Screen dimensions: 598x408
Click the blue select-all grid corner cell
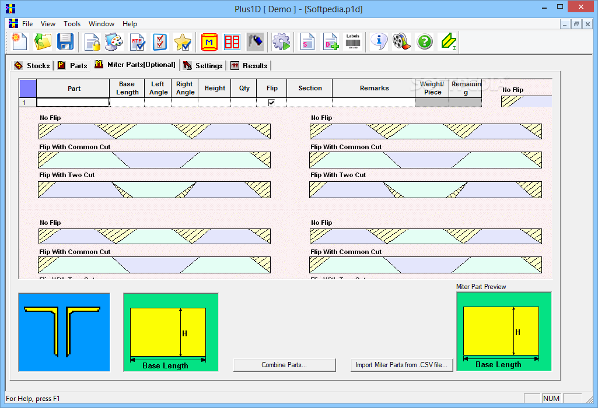(x=27, y=89)
